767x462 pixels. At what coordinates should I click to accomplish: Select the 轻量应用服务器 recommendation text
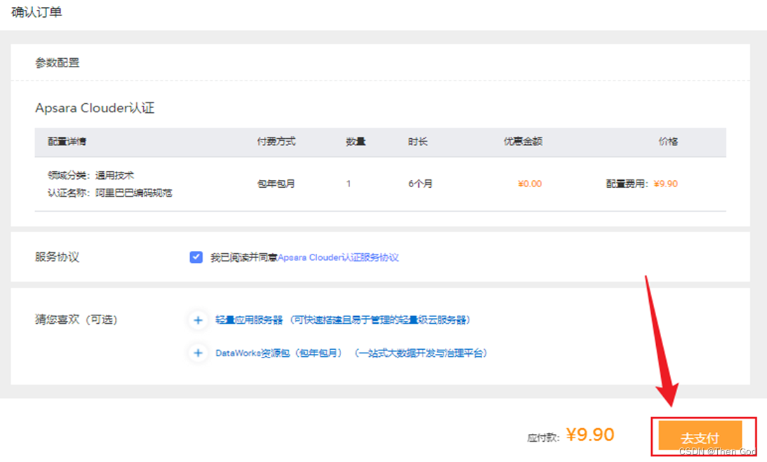pos(249,320)
